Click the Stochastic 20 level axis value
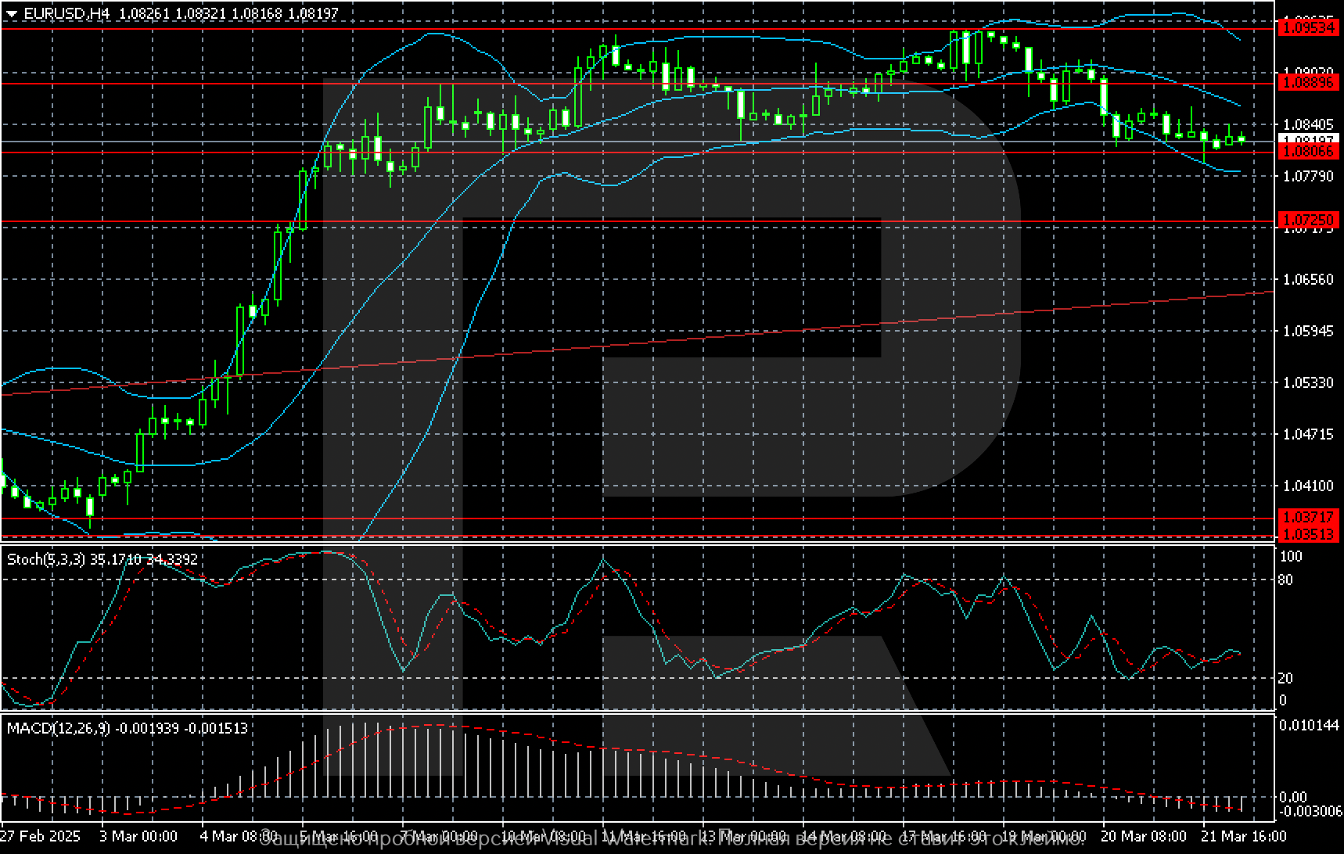Image resolution: width=1344 pixels, height=854 pixels. coord(1285,678)
